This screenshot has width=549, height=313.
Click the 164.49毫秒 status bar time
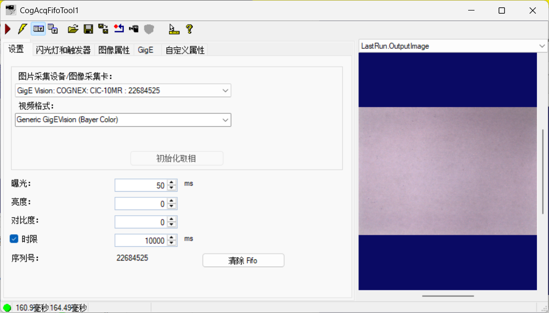tap(68, 308)
